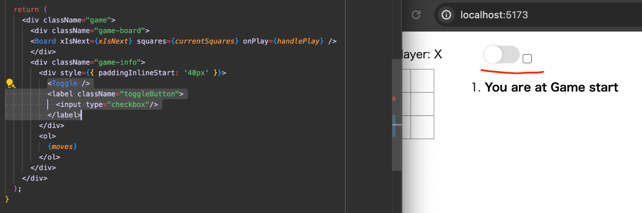Screen dimensions: 642x213
Task: Click the className="game" div line
Action: coord(69,20)
